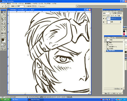This screenshot has width=127, height=101.
Task: Select the Blur tool
Action: 2,27
